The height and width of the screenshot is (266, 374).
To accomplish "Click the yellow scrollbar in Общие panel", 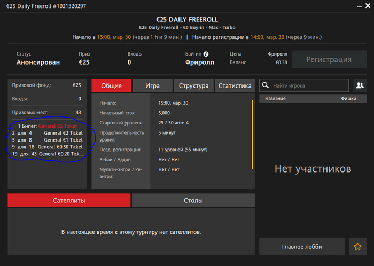I will (x=252, y=135).
